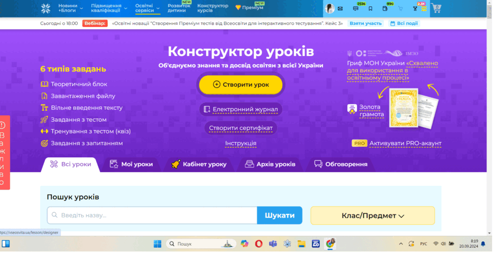497x280 pixels.
Task: Focus the Введіть назву search field
Action: click(152, 215)
